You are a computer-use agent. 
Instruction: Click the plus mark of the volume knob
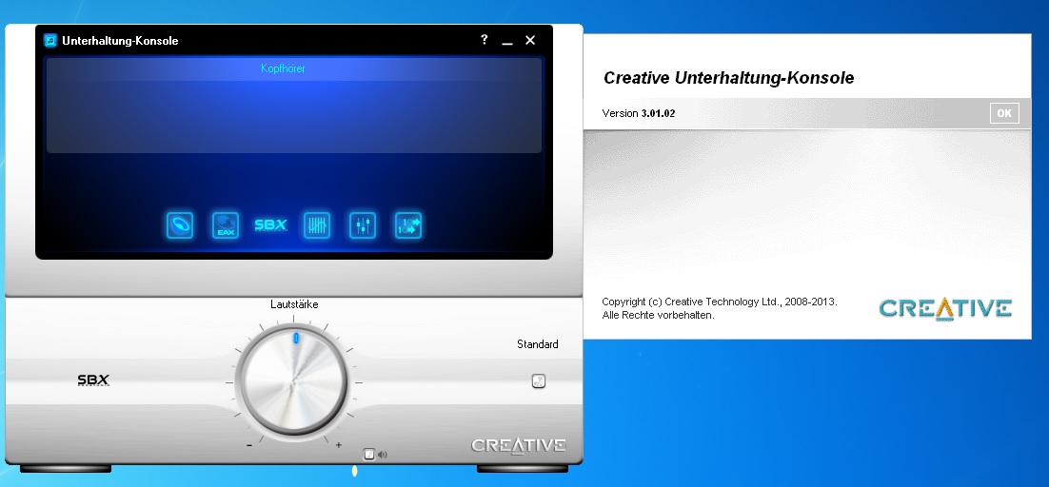[x=339, y=445]
